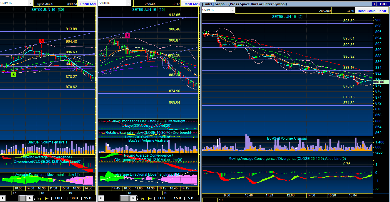390x202 pixels.
Task: Click the 913.85 level in the middle chart
Action: pos(175,15)
